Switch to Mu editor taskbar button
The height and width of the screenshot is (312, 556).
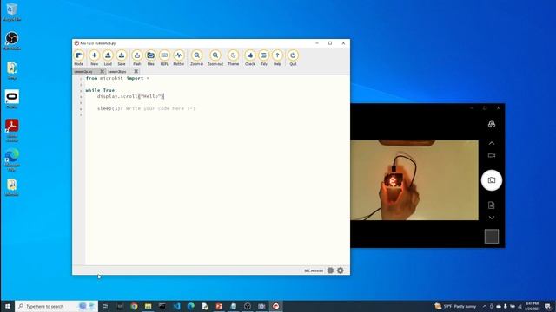tap(276, 306)
